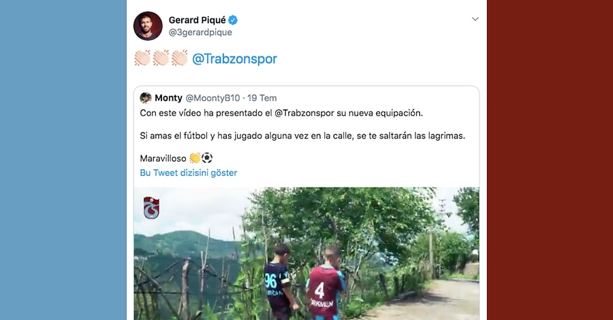
Task: Click the blue verified badge
Action: [x=233, y=20]
